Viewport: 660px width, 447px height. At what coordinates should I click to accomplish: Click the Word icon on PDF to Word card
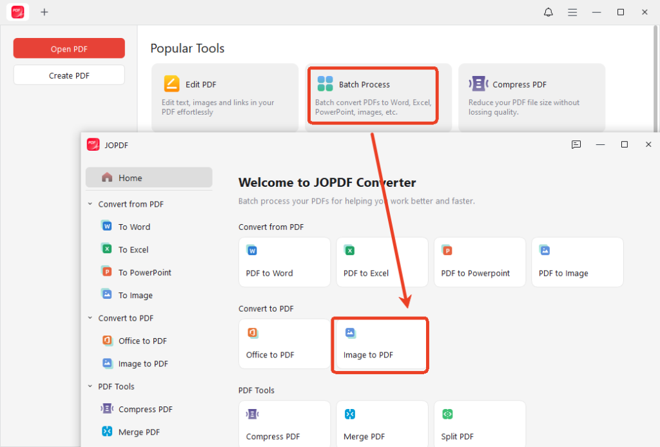252,250
